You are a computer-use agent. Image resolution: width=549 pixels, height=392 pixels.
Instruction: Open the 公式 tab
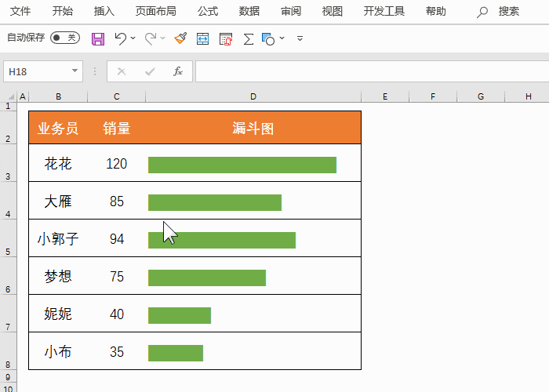pos(208,11)
